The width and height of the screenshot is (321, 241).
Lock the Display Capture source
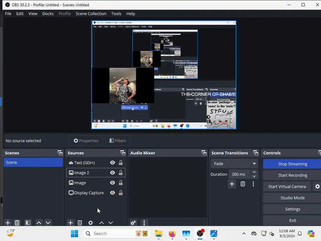[x=121, y=193]
